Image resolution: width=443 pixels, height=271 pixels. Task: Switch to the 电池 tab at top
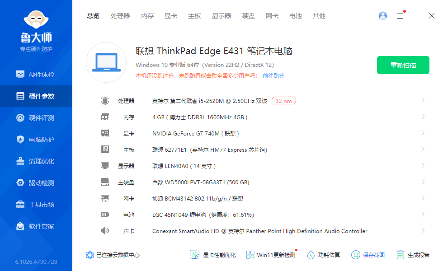(296, 16)
